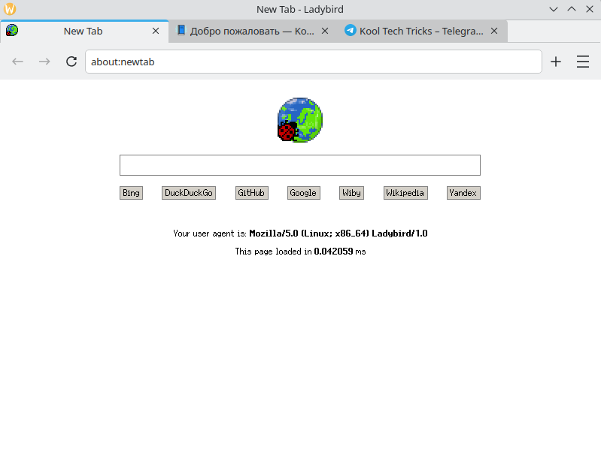Go back using the back arrow

pyautogui.click(x=17, y=62)
